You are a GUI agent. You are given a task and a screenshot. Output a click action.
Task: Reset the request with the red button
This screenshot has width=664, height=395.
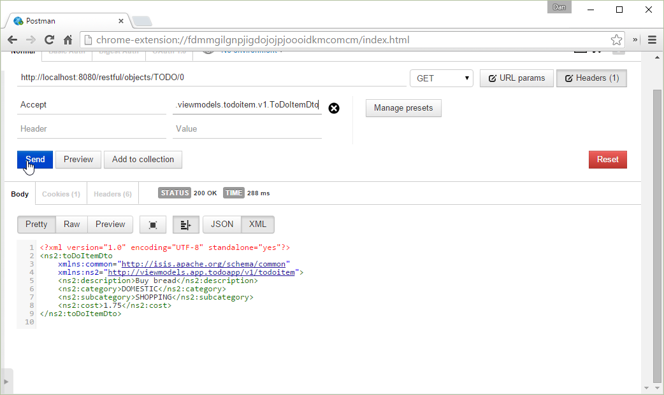(608, 160)
